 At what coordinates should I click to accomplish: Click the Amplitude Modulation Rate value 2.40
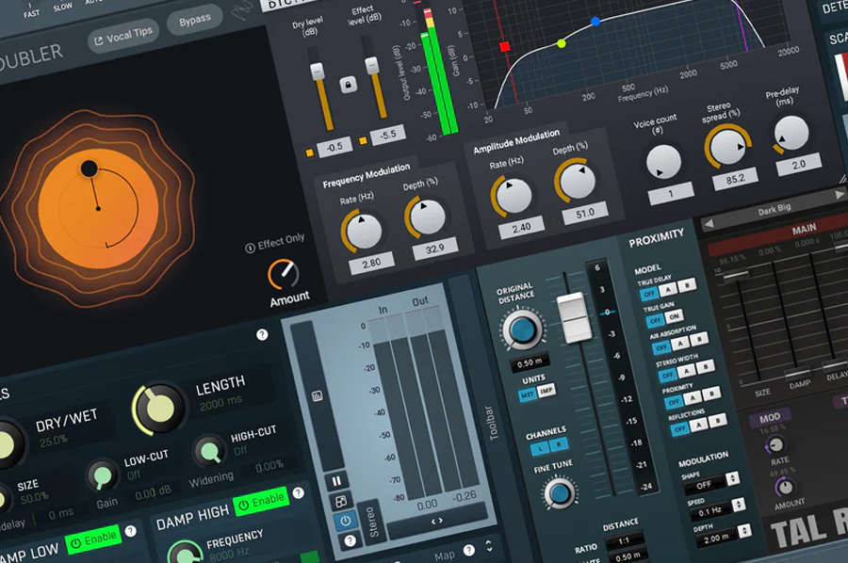pyautogui.click(x=521, y=228)
